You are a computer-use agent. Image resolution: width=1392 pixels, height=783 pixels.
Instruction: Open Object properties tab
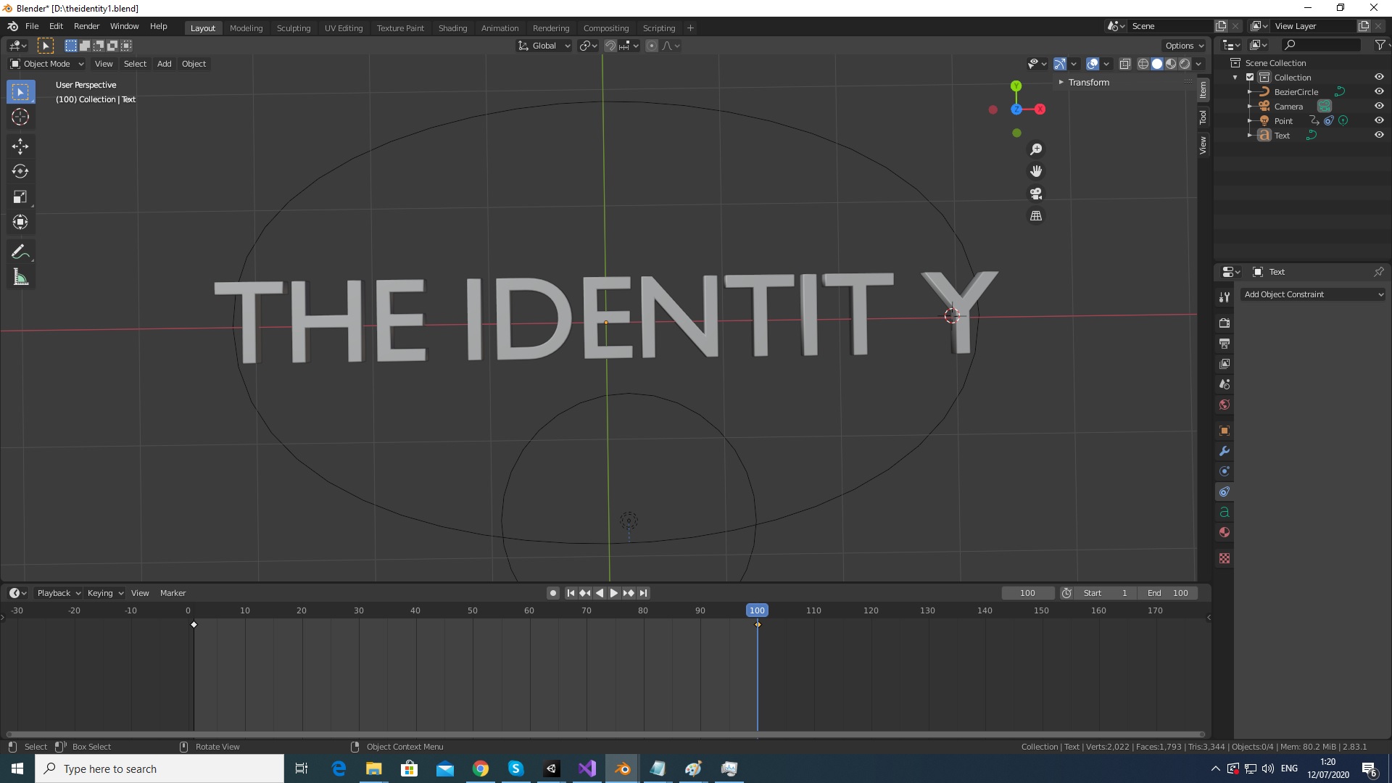[x=1225, y=431]
